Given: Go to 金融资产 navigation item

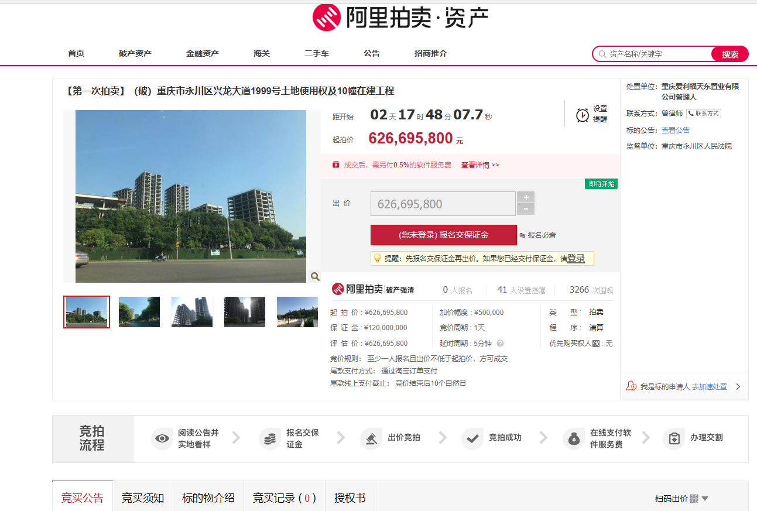Looking at the screenshot, I should click(x=203, y=53).
